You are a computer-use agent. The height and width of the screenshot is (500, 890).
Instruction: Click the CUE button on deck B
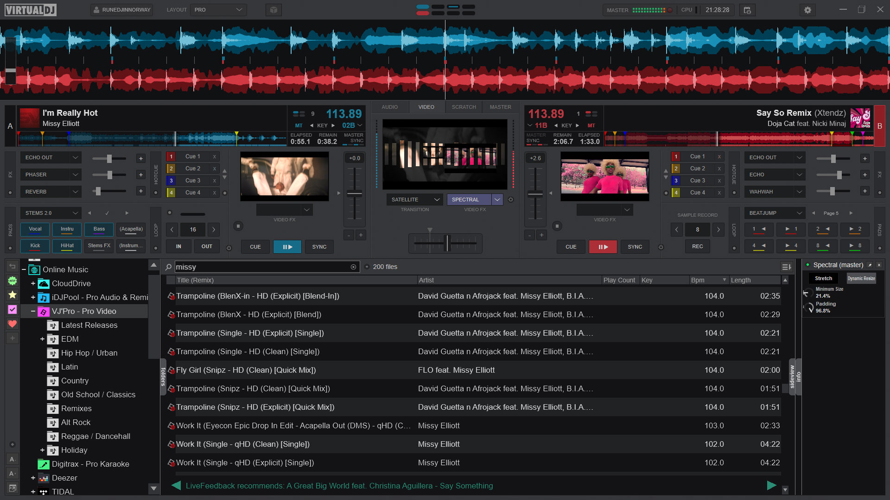pos(571,247)
